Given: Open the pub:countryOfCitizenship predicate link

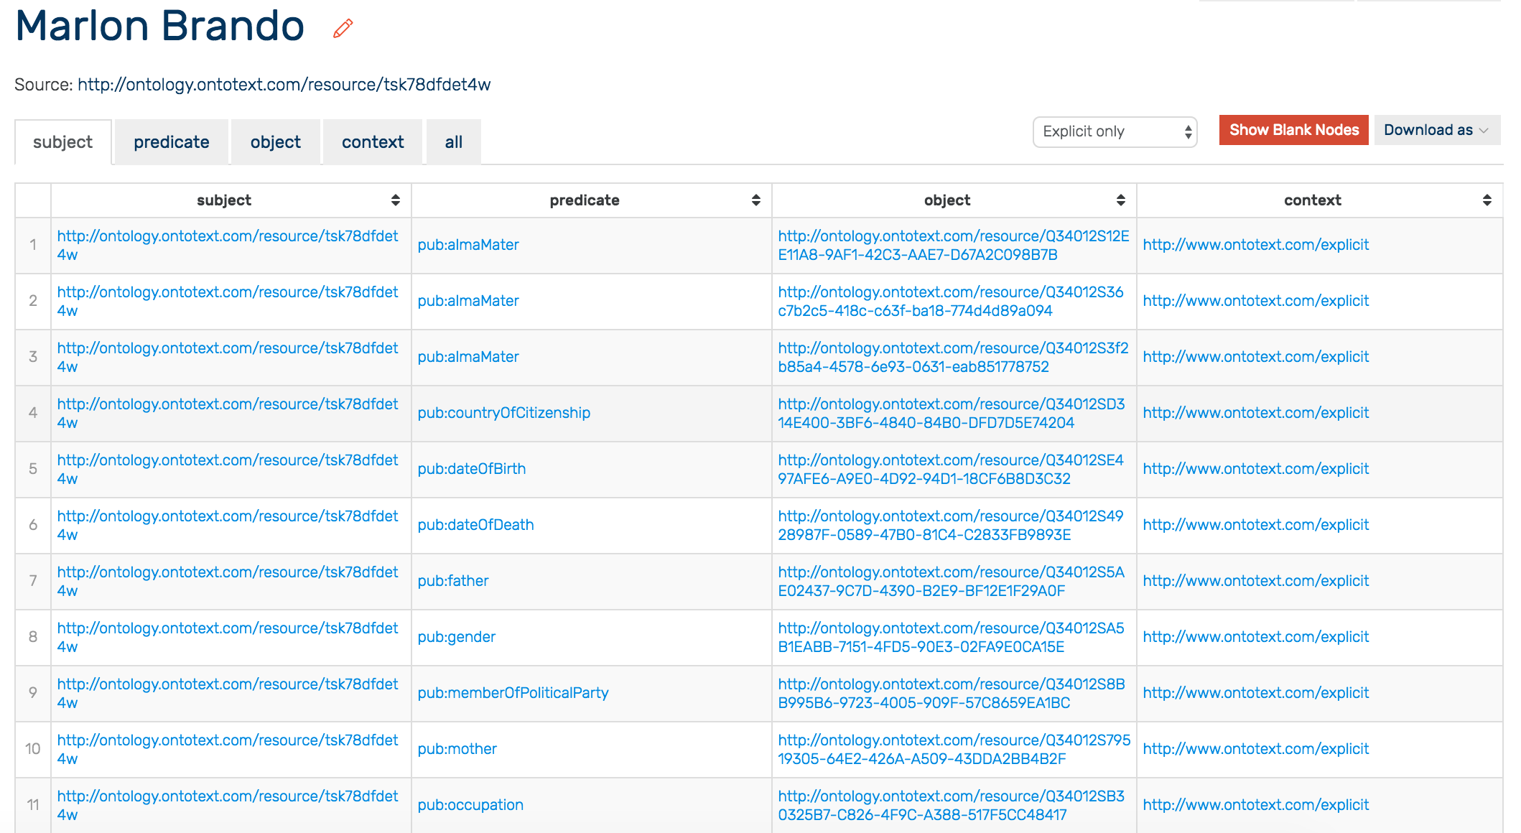Looking at the screenshot, I should (x=504, y=413).
